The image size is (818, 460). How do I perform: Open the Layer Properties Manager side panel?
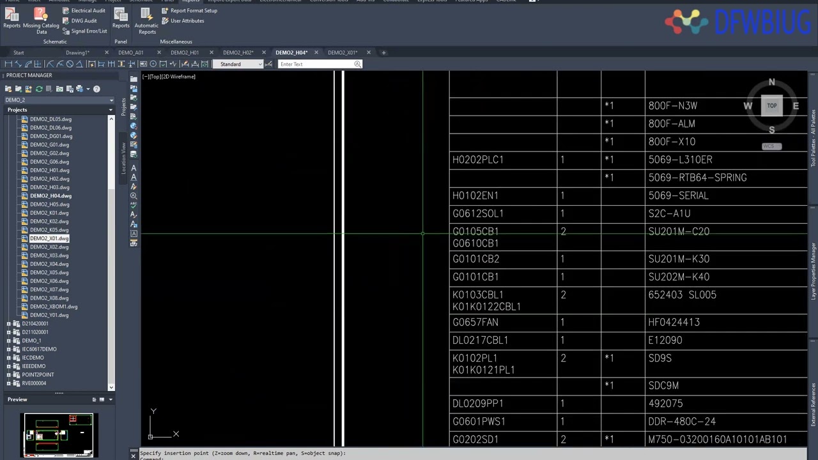(814, 272)
